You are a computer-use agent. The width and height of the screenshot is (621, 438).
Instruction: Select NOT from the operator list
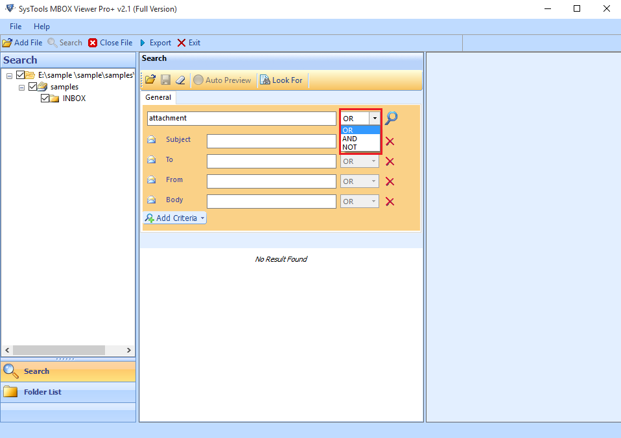pyautogui.click(x=361, y=147)
